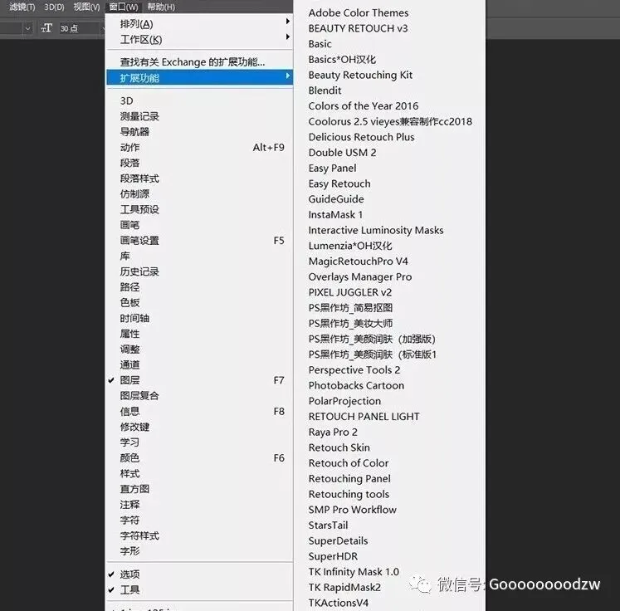Image resolution: width=620 pixels, height=611 pixels.
Task: Choose 查找有关 Exchange 的扩展功能
Action: coord(200,61)
